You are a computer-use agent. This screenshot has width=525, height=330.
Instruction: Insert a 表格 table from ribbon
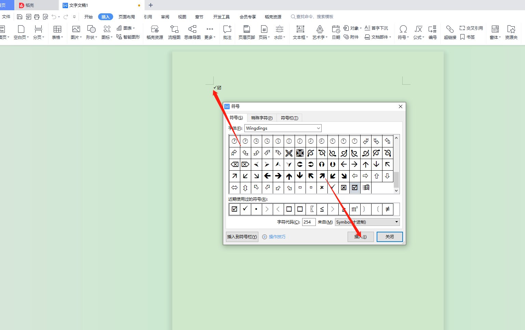pyautogui.click(x=57, y=32)
